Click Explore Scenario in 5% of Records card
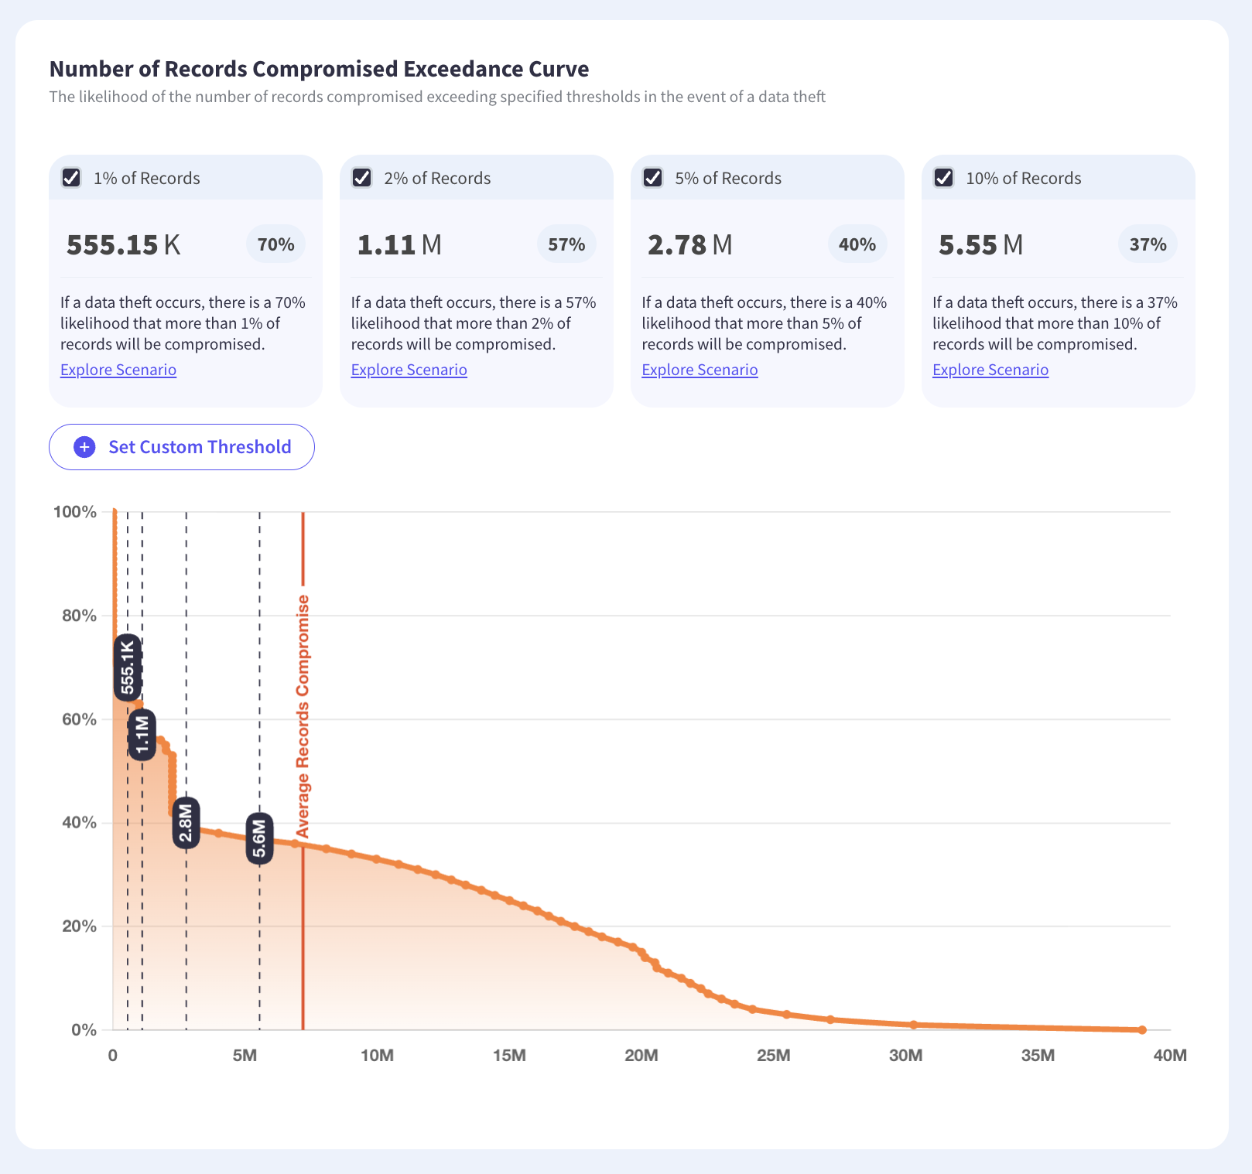Viewport: 1252px width, 1174px height. [700, 370]
